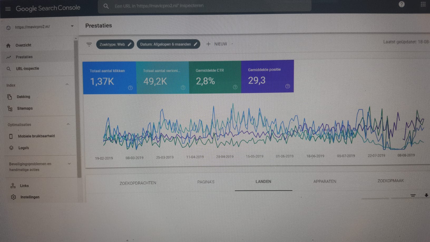This screenshot has height=242, width=430.
Task: Click the Prestaties page heading
Action: tap(99, 26)
